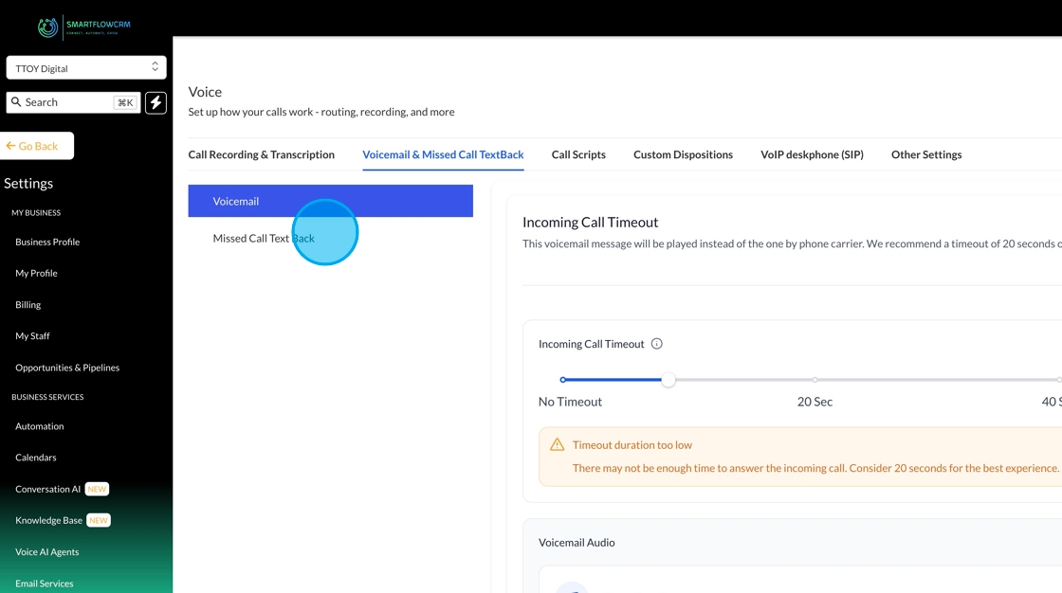Focus the Search field in sidebar
This screenshot has width=1062, height=593.
coord(73,102)
